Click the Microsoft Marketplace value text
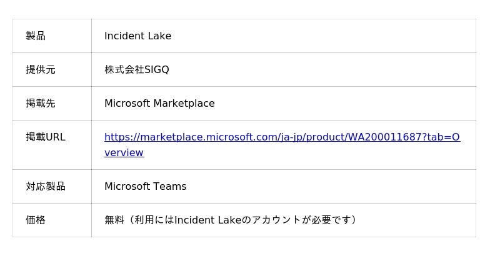This screenshot has width=500, height=256. (159, 104)
